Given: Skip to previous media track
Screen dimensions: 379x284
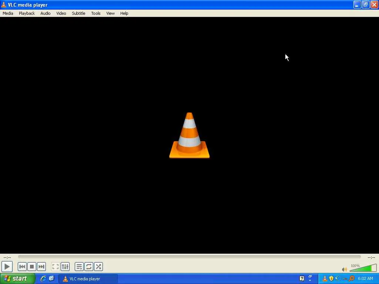Looking at the screenshot, I should (x=22, y=267).
